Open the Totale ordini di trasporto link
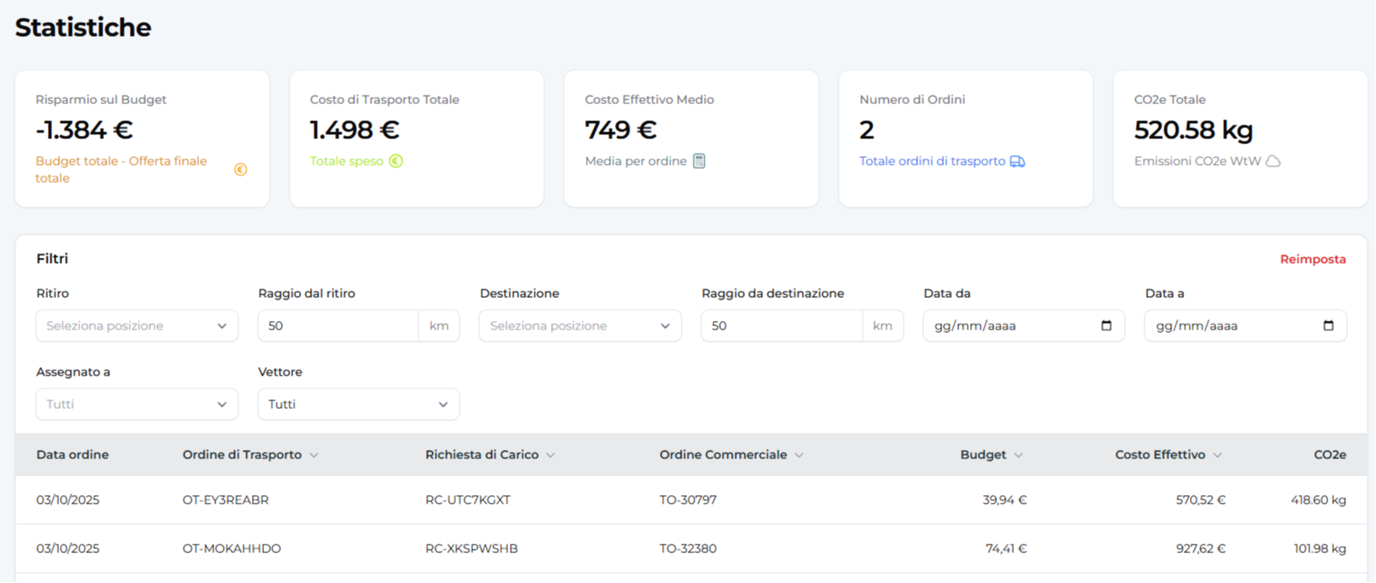 click(x=932, y=161)
